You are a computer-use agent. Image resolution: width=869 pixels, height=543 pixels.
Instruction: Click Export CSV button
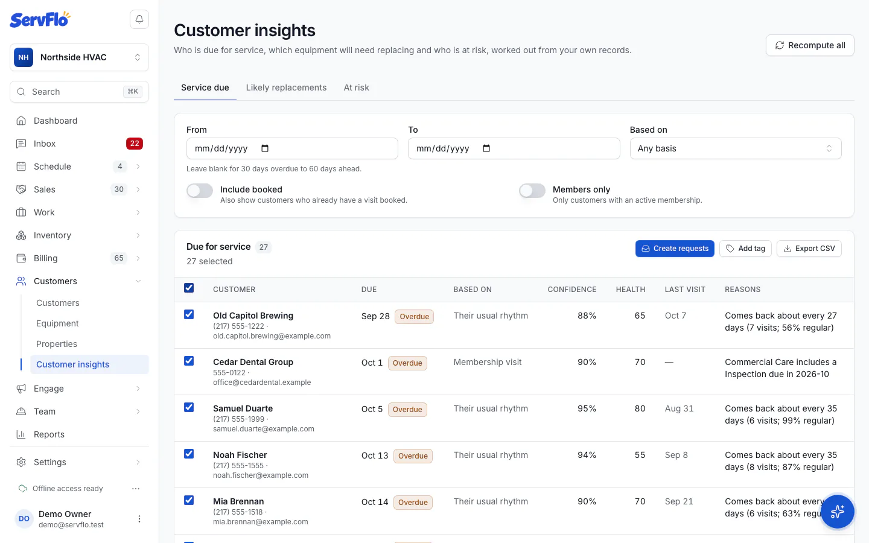click(809, 249)
